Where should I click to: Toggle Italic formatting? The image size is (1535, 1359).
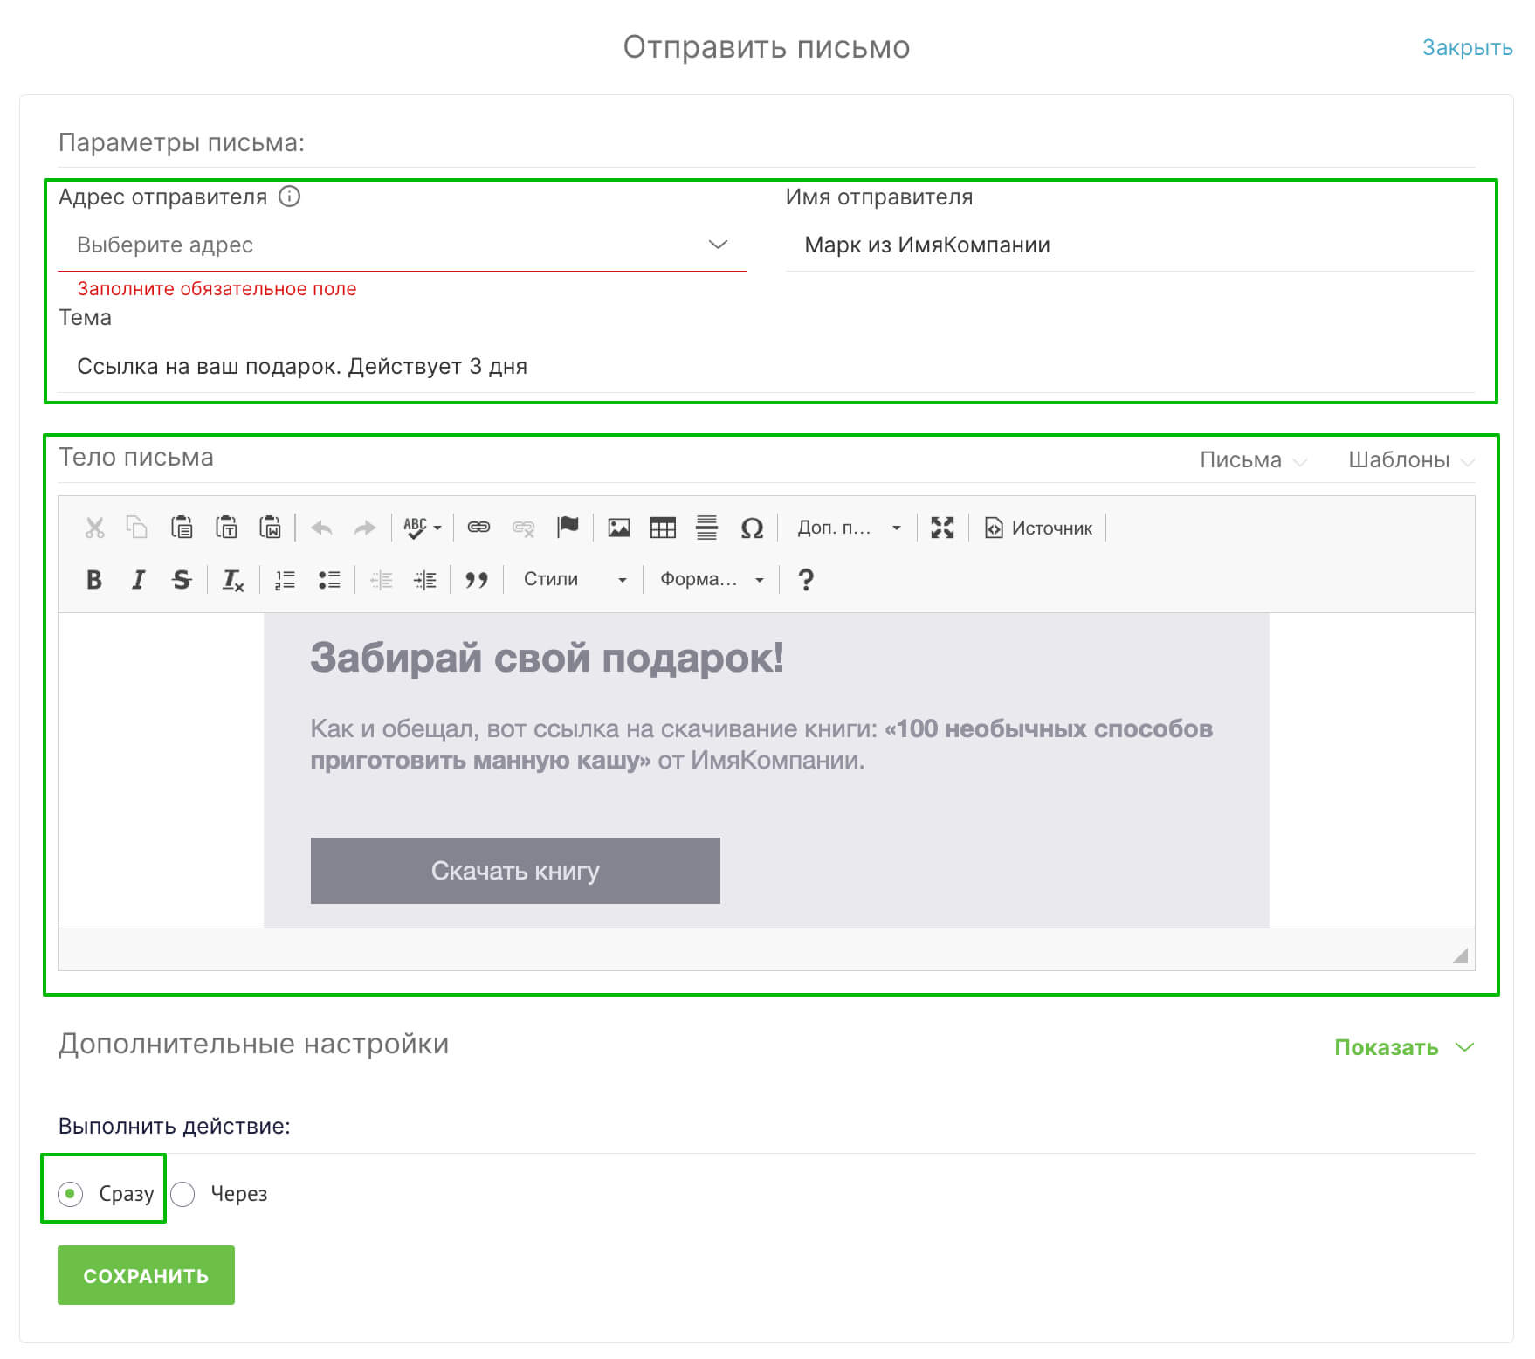pyautogui.click(x=138, y=579)
